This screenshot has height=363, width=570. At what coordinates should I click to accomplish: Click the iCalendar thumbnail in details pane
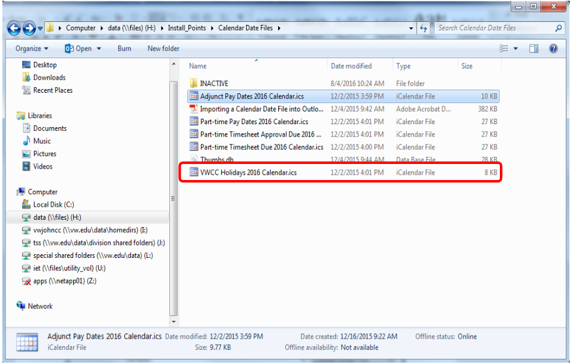click(27, 342)
